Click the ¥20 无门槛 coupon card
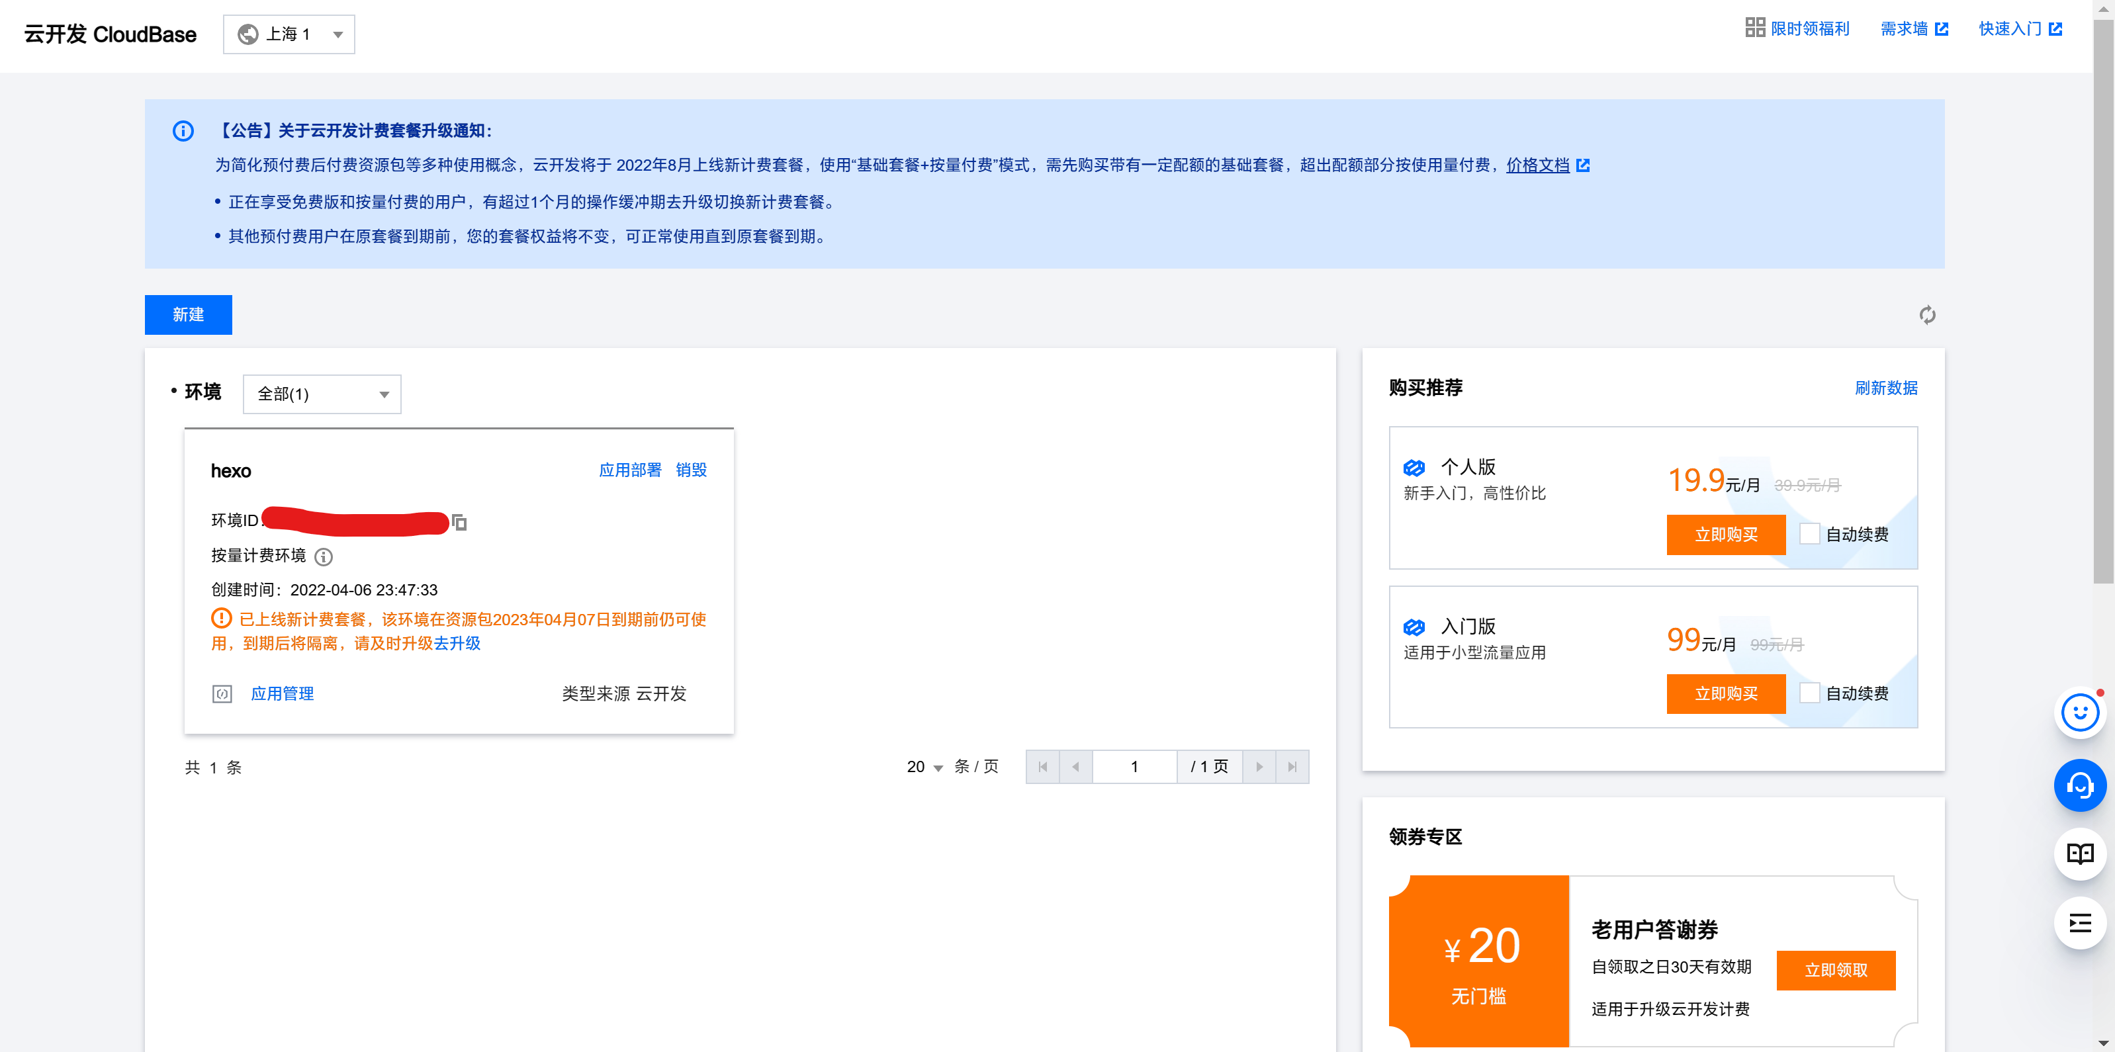The image size is (2115, 1052). click(1478, 962)
